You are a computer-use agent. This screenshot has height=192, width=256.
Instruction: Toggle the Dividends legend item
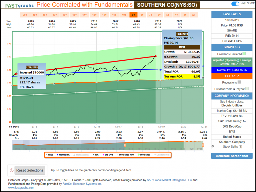144,155
